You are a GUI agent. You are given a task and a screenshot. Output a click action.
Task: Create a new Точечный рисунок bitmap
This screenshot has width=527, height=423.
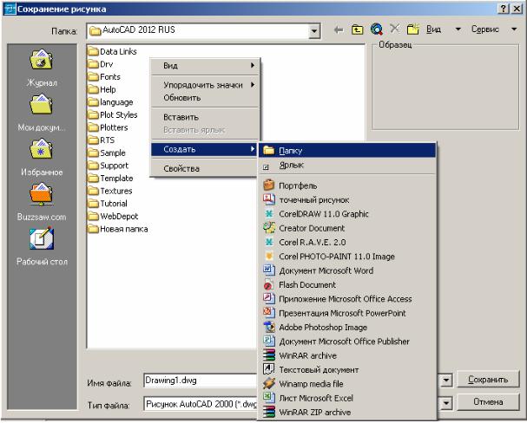[x=347, y=199]
